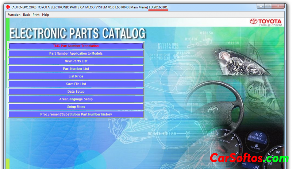Open the Function menu

coord(14,15)
